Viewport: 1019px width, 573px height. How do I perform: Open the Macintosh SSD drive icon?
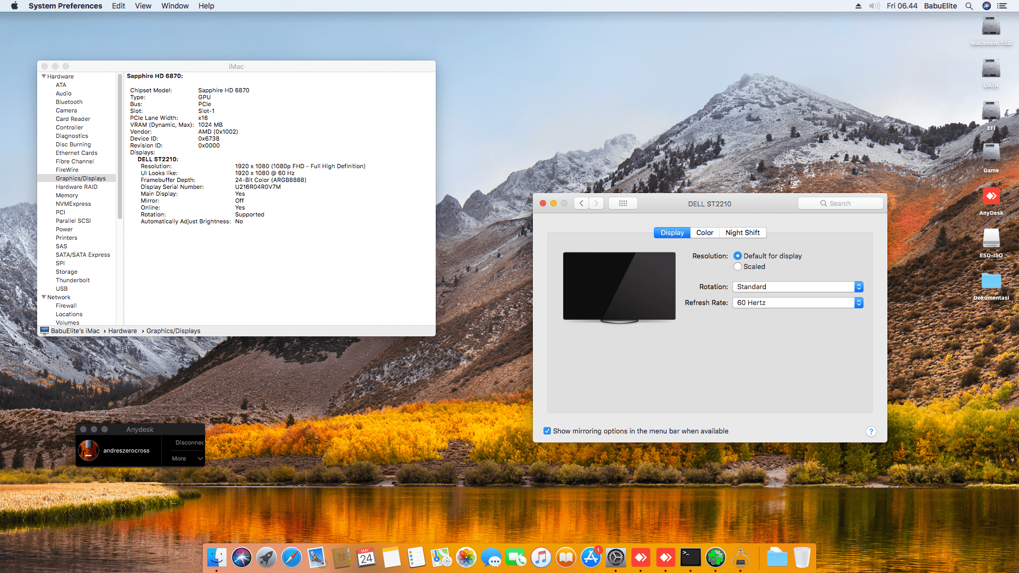coord(991,27)
